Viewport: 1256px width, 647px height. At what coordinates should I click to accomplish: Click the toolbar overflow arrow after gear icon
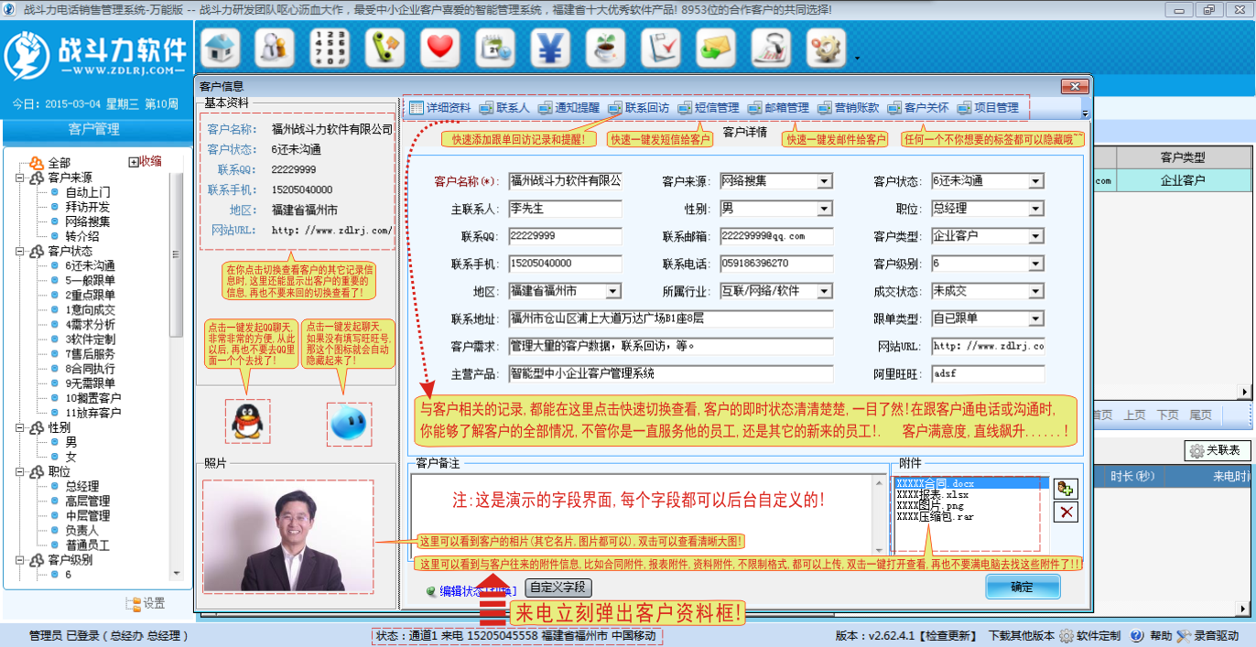pos(856,59)
